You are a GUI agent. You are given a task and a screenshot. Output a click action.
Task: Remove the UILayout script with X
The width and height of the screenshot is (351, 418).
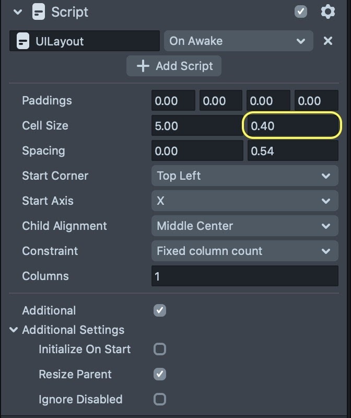(328, 41)
